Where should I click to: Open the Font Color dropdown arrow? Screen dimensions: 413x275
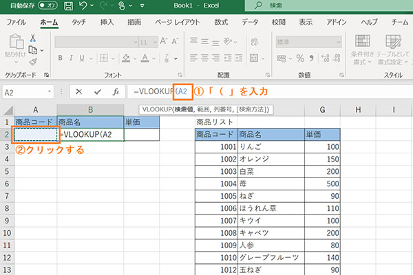tap(153, 58)
